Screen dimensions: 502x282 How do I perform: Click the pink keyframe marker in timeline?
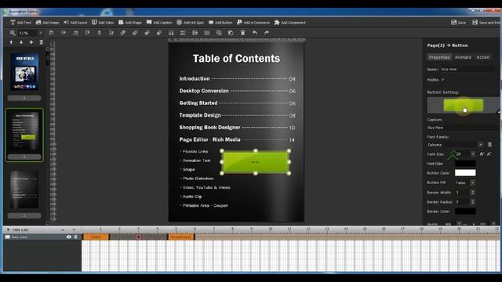coord(138,237)
